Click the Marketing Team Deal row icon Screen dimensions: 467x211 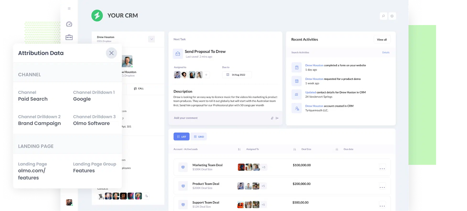tap(183, 167)
